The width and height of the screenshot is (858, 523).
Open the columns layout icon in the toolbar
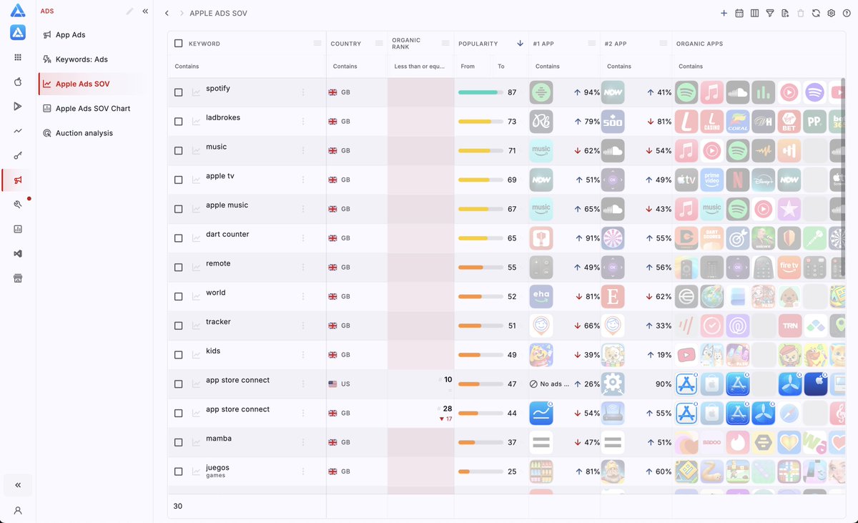click(x=754, y=13)
